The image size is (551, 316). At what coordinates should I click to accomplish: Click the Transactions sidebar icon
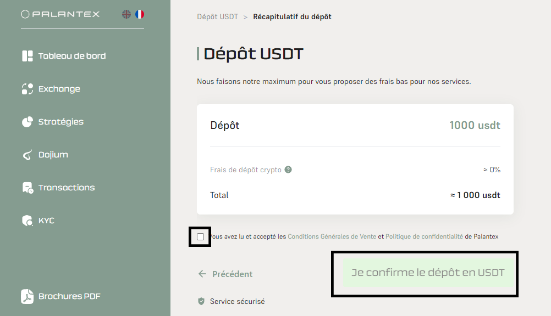[x=27, y=188]
